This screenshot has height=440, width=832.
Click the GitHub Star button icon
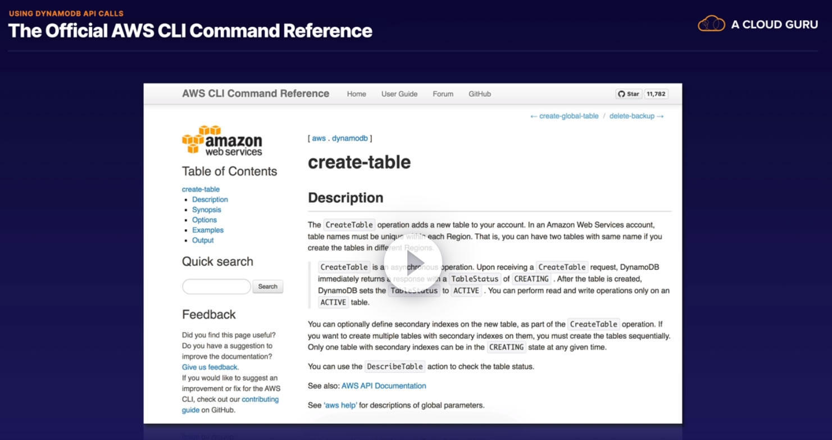[629, 94]
